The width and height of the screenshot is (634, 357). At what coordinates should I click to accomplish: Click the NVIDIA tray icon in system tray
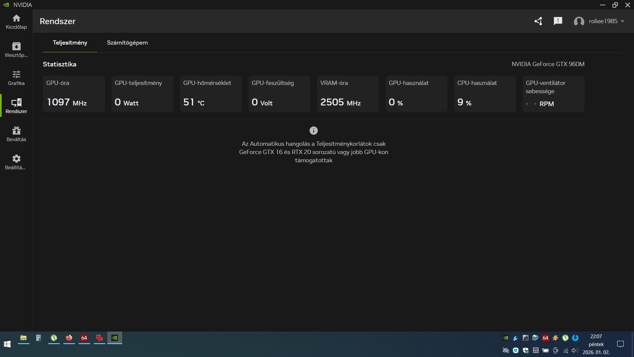(506, 338)
